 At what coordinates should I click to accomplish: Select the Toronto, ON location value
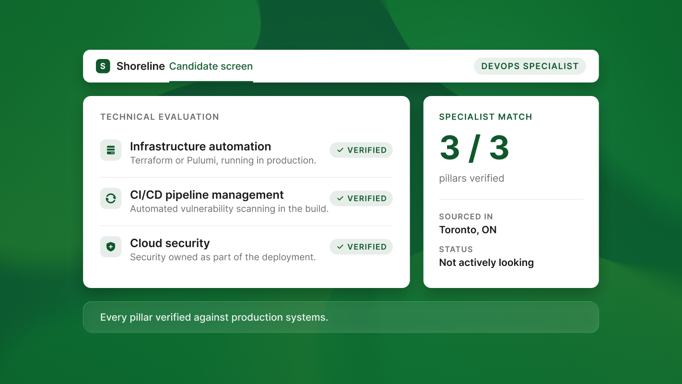[468, 230]
